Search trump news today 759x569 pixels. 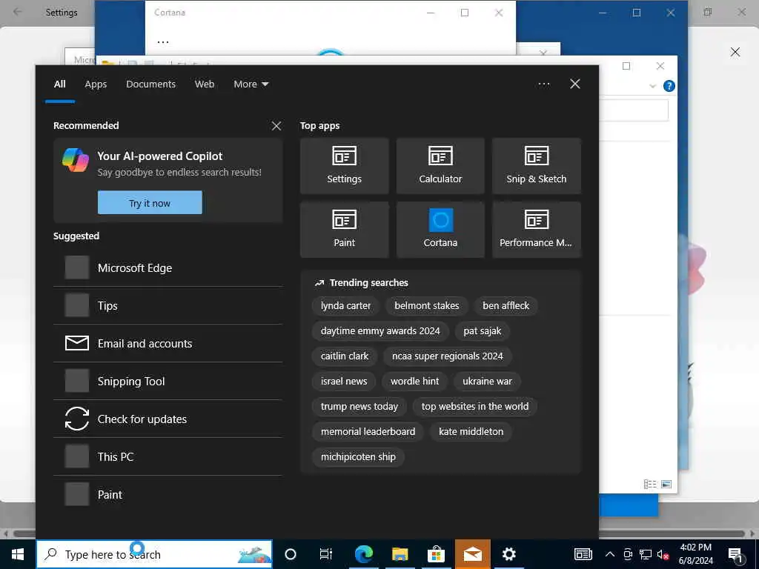[359, 407]
